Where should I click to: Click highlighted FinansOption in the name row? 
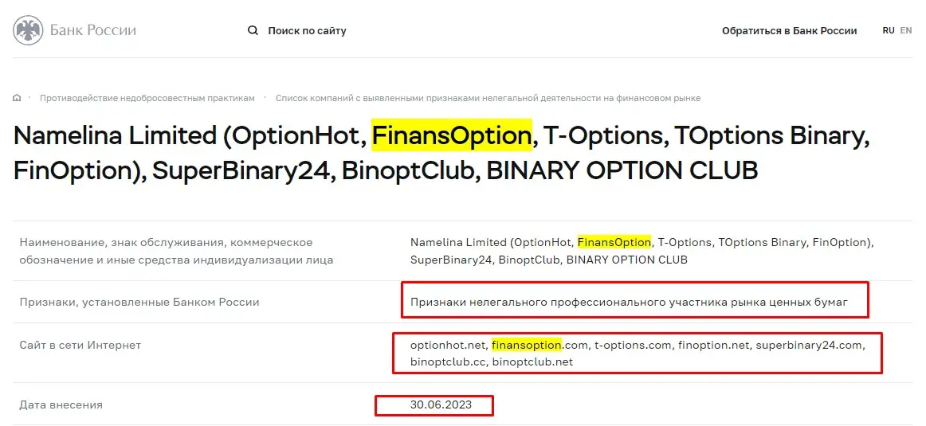click(x=614, y=242)
